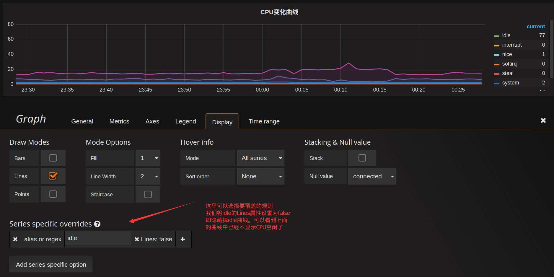Open the Hover info Mode dropdown
554x277 pixels.
260,158
